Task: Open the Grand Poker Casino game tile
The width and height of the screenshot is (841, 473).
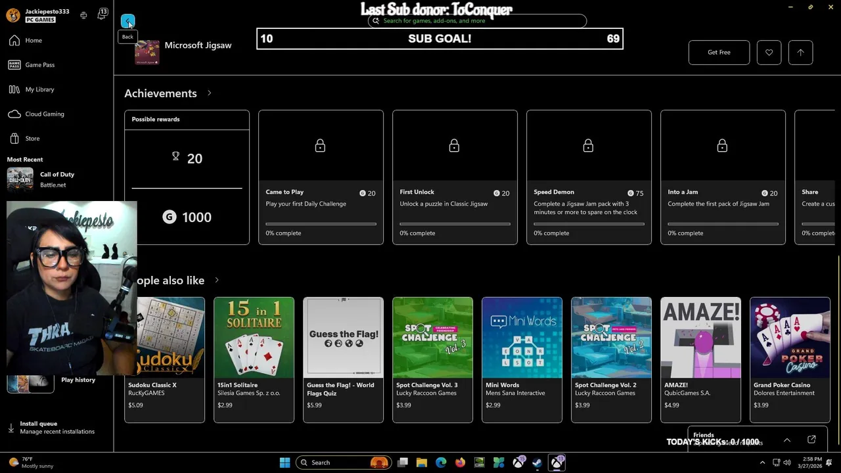Action: (790, 359)
